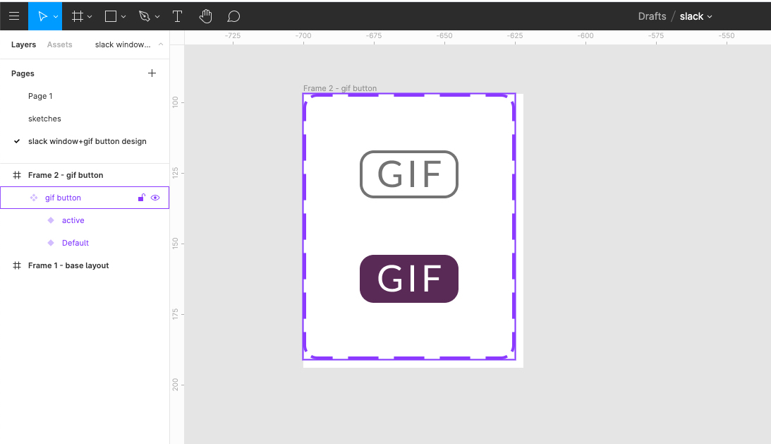Select the Text tool
The width and height of the screenshot is (771, 444).
click(x=177, y=16)
